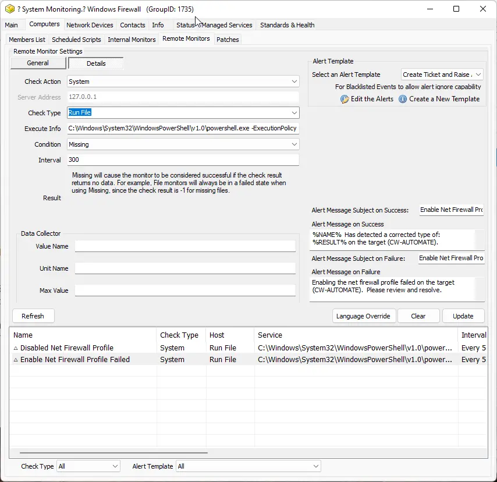Click the Clear button
This screenshot has width=497, height=482.
[418, 316]
